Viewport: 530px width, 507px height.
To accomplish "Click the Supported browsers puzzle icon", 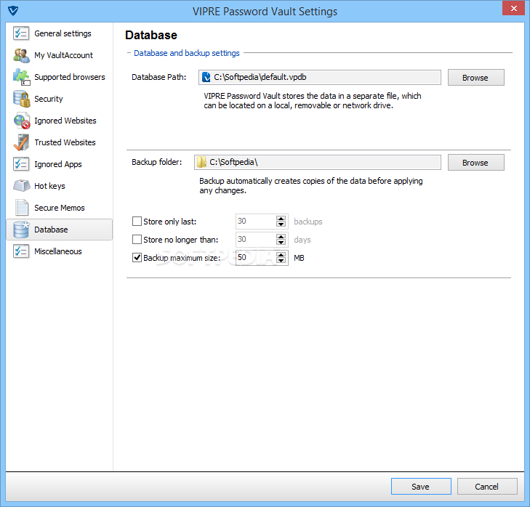I will [x=21, y=77].
